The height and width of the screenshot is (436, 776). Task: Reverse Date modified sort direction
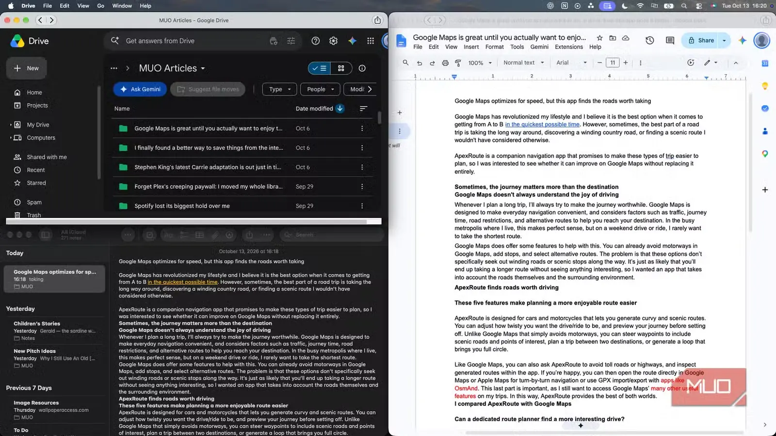(340, 109)
